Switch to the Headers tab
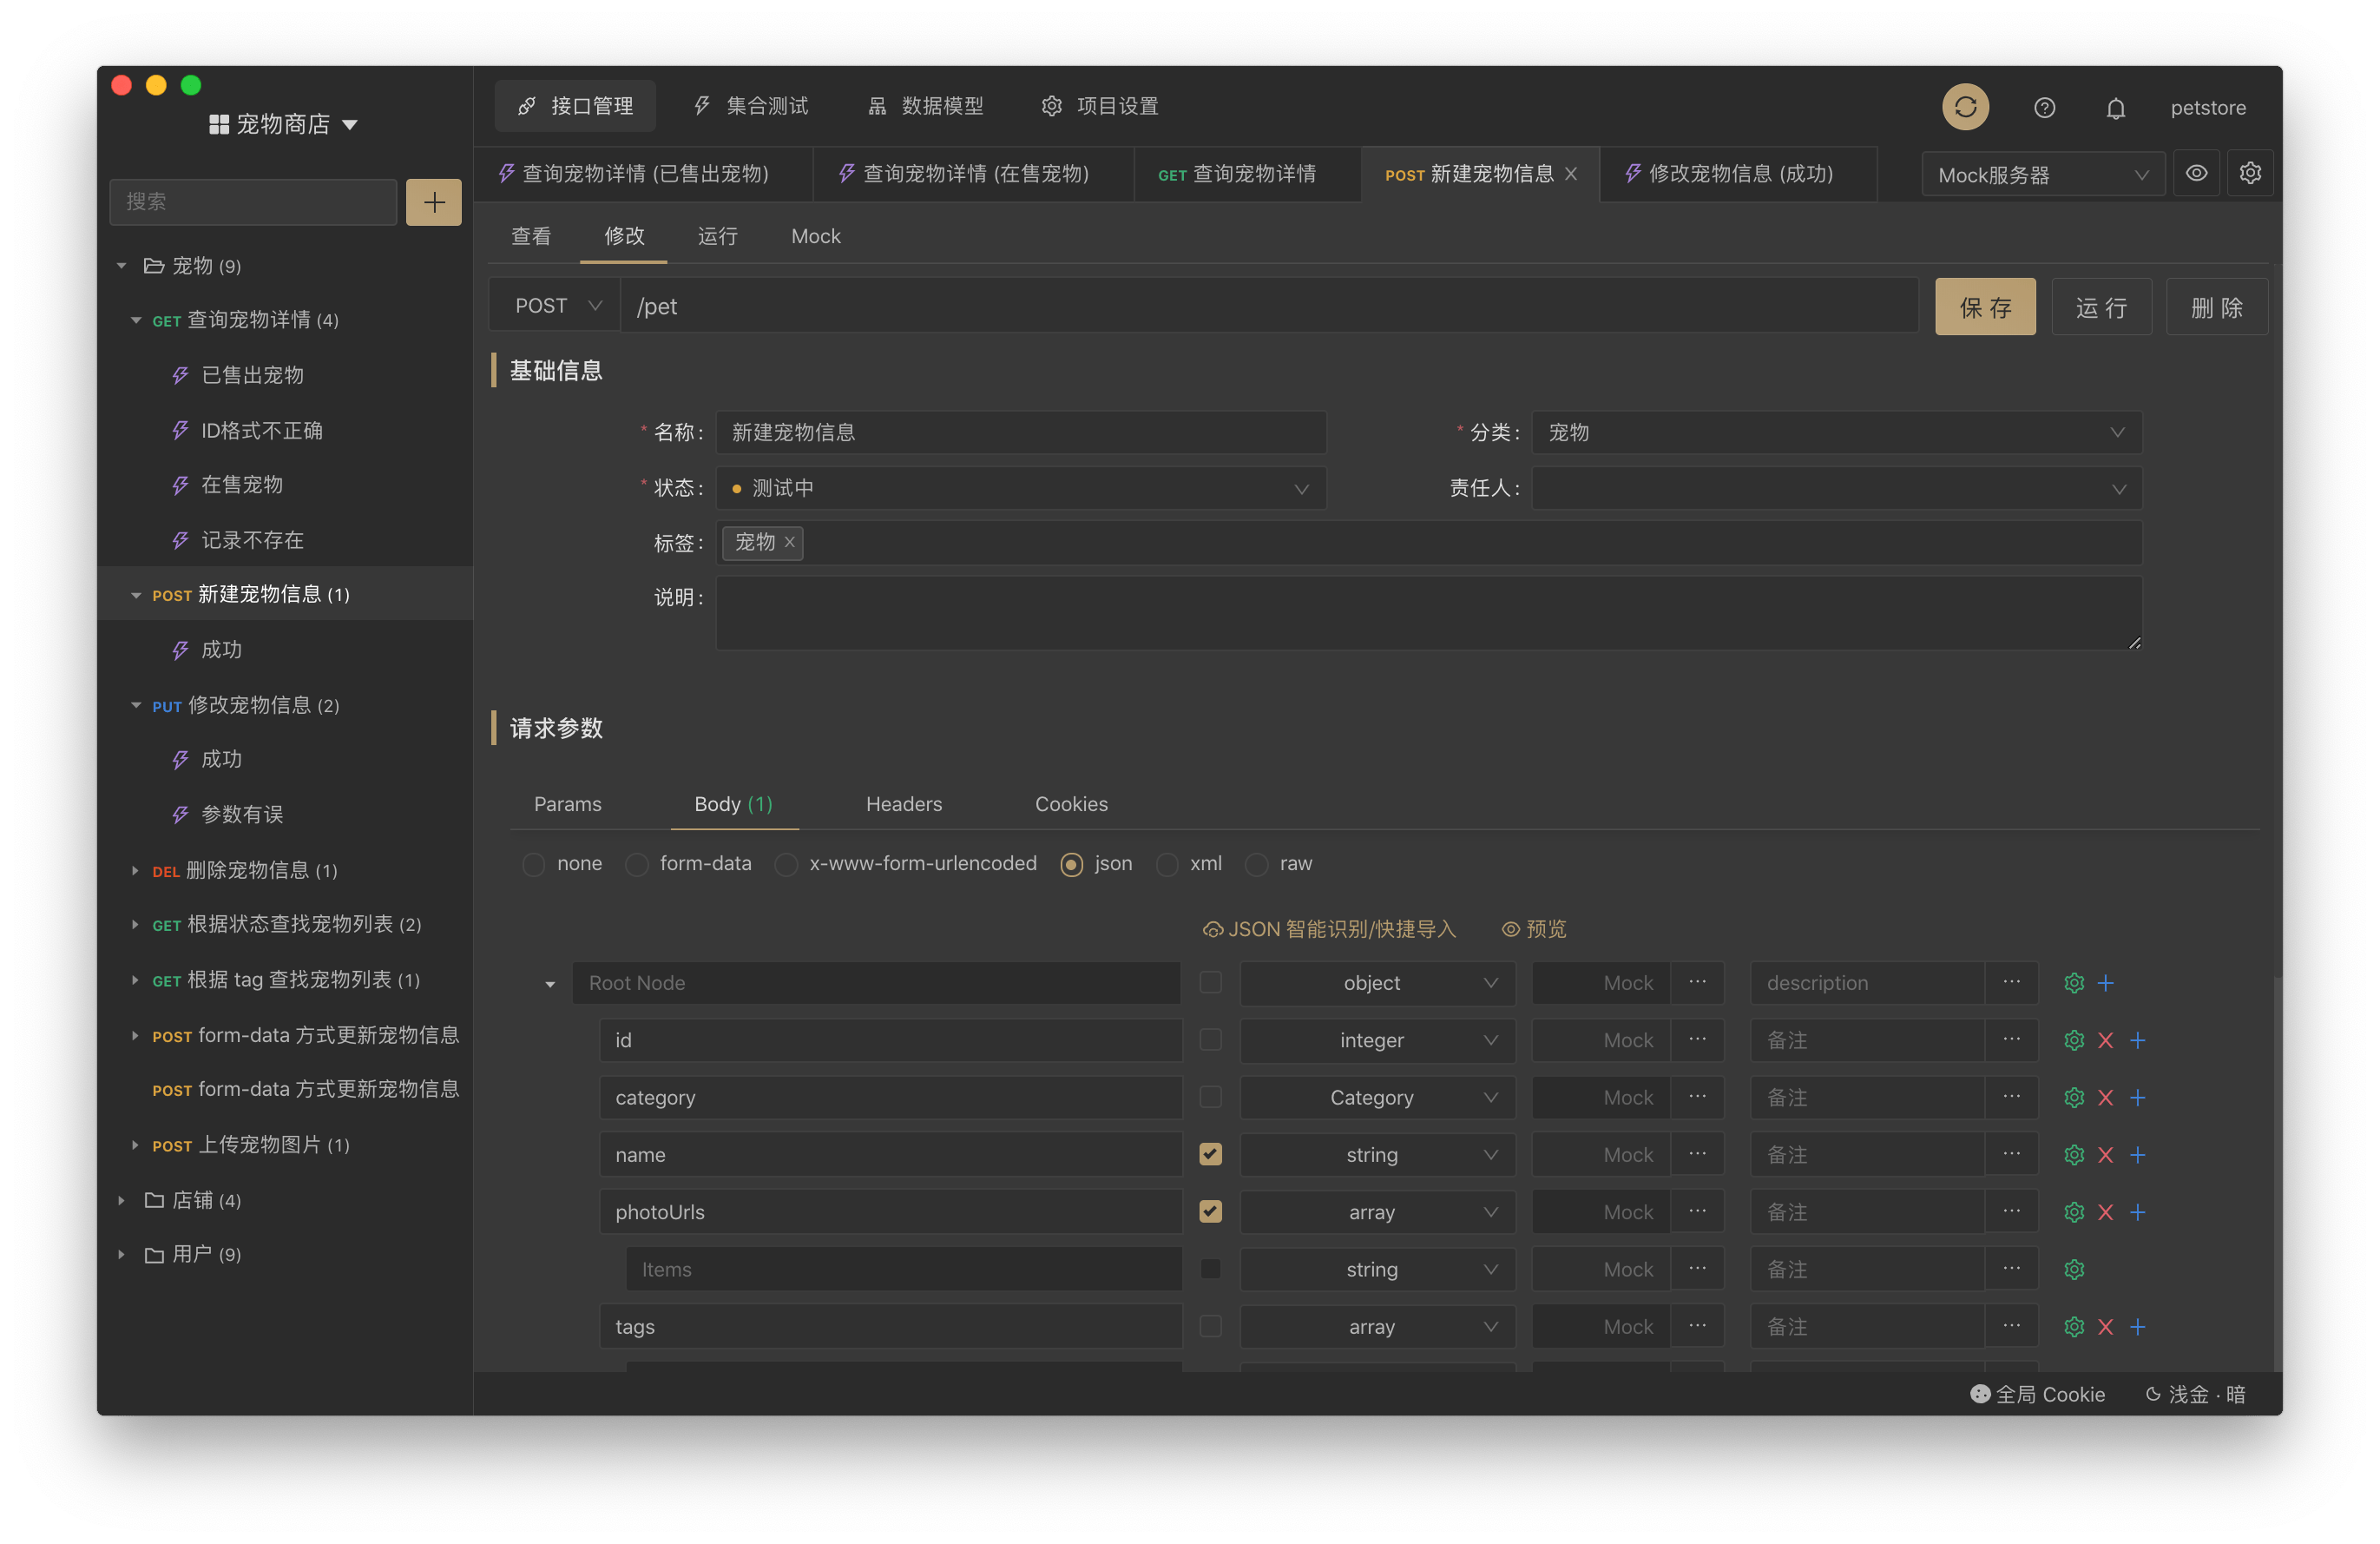The height and width of the screenshot is (1544, 2380). pos(903,803)
